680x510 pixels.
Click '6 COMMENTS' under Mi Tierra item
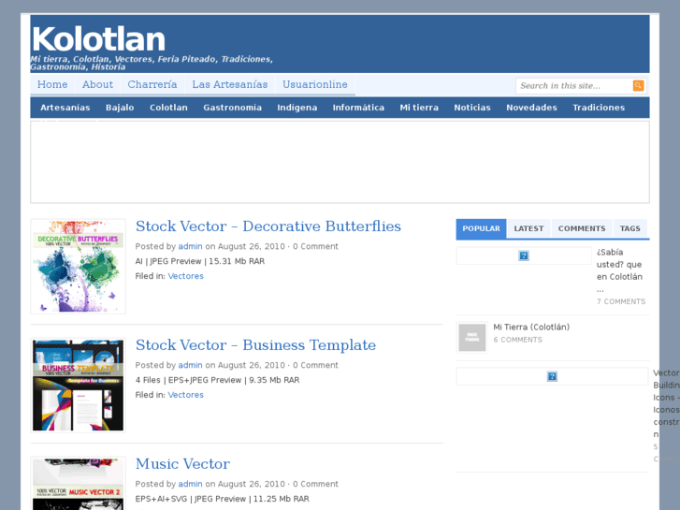point(518,340)
